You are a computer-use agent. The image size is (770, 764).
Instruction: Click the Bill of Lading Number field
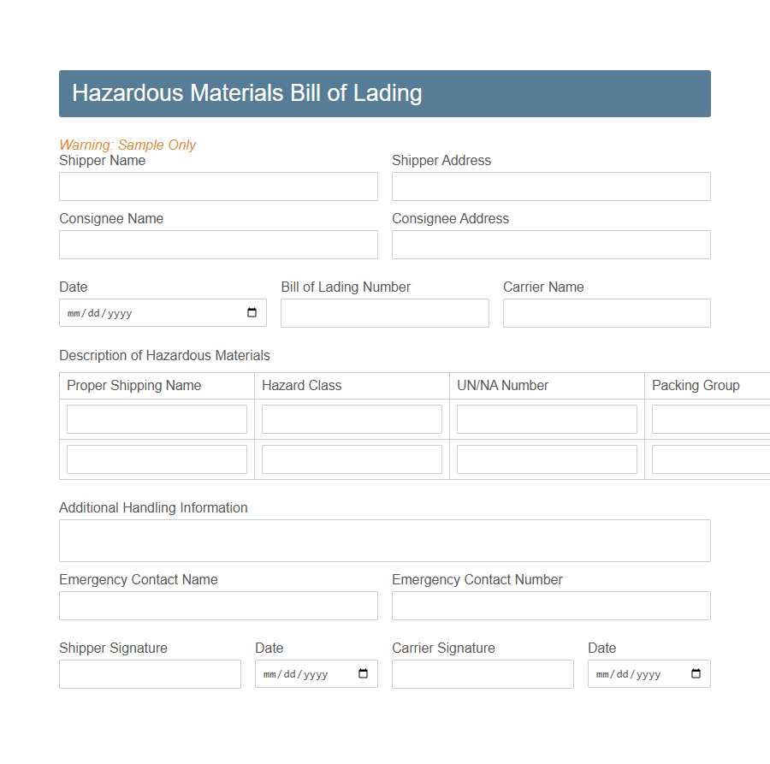point(384,312)
